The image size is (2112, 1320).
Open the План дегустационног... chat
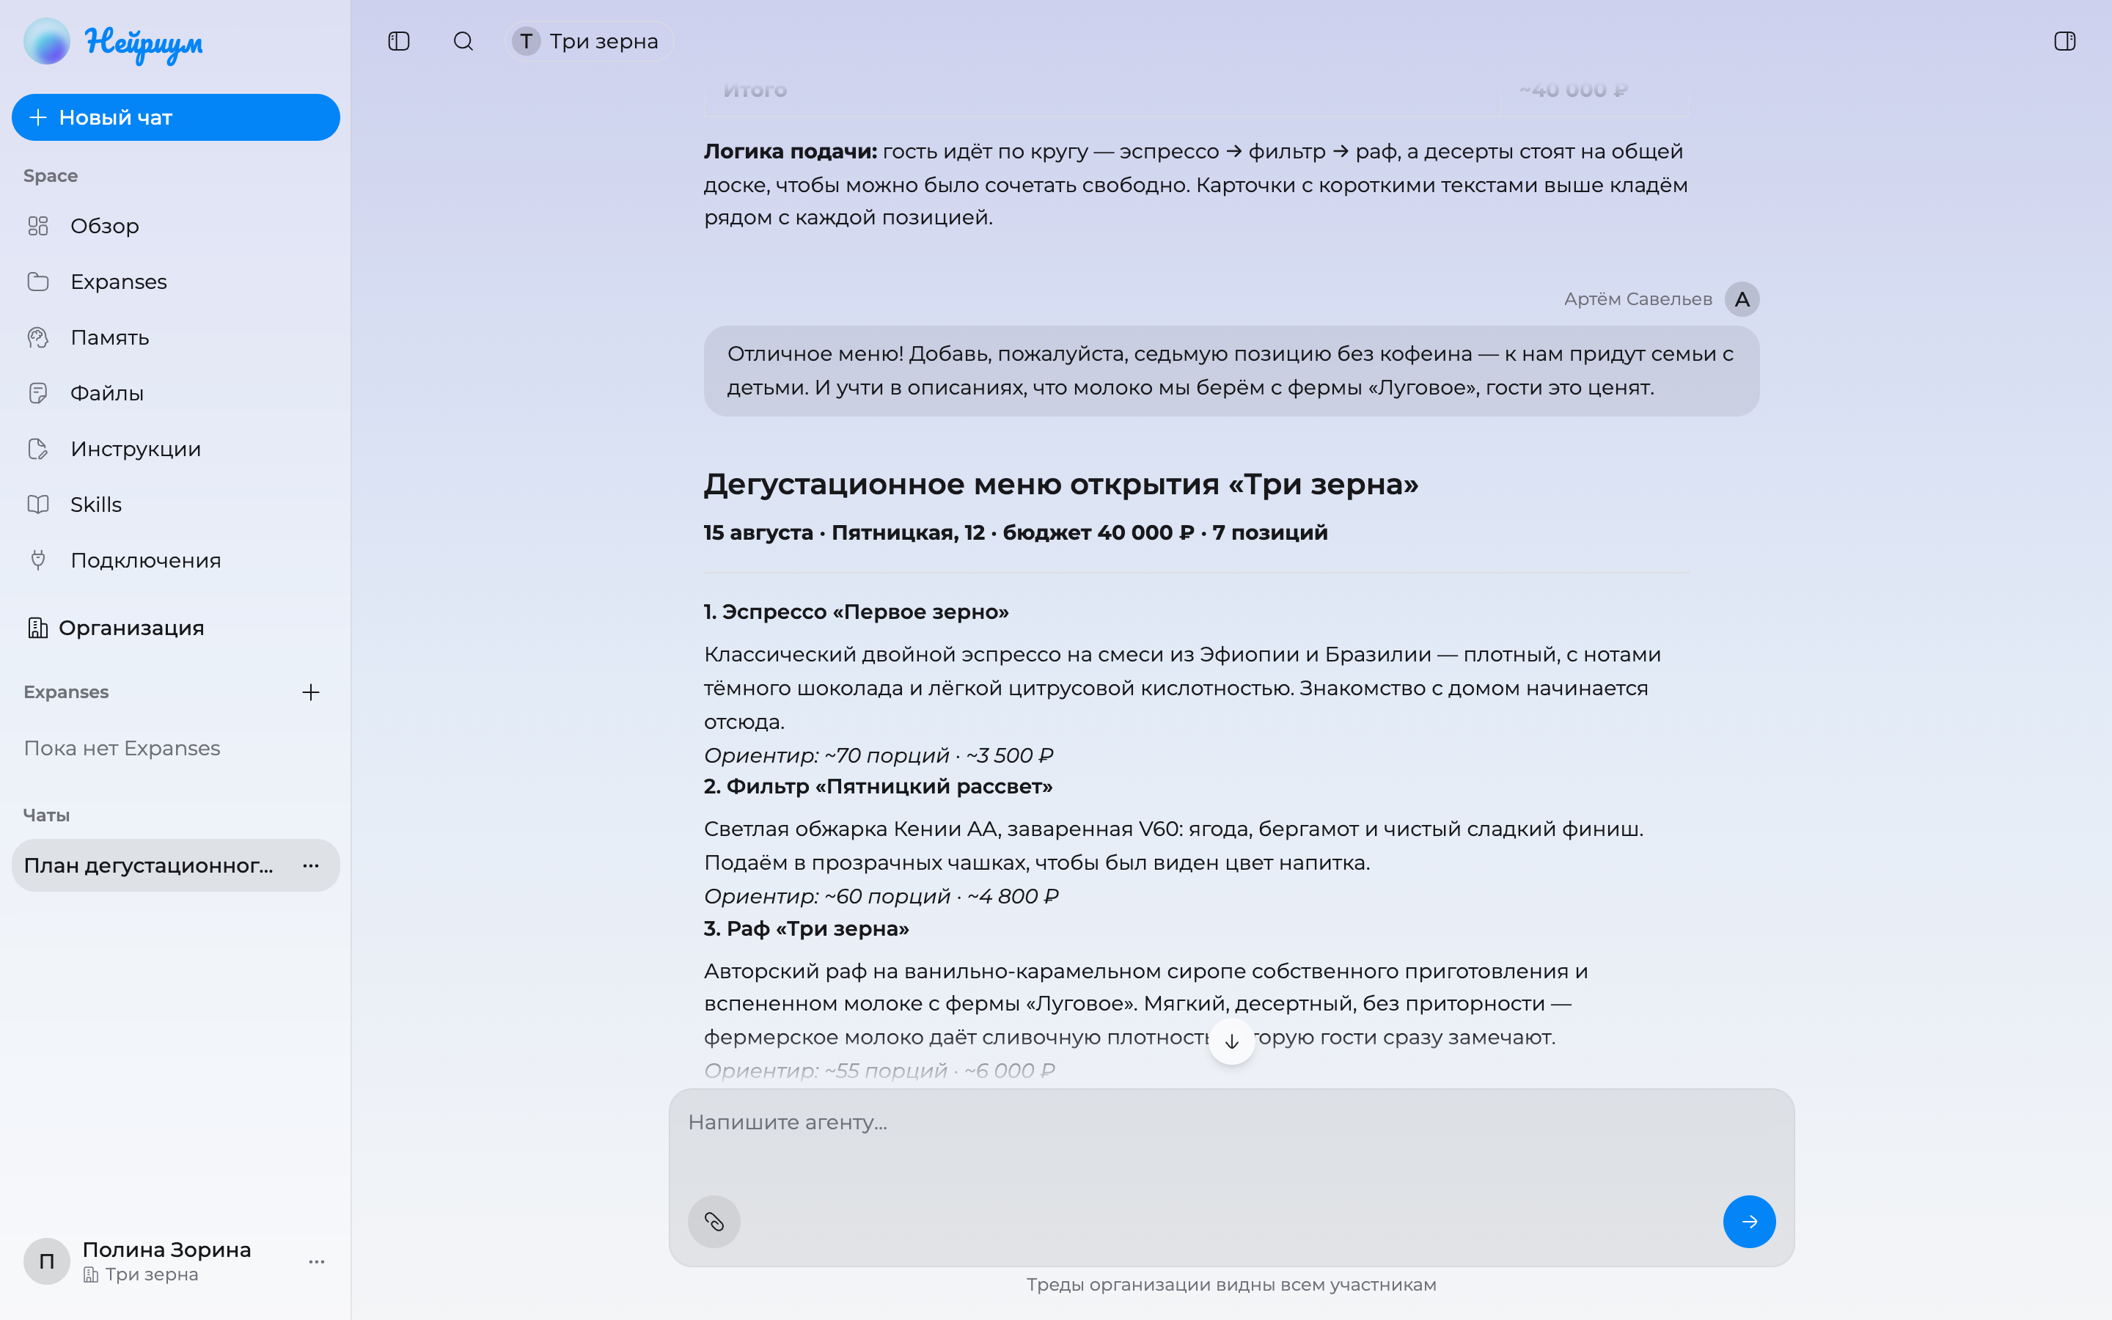click(175, 865)
